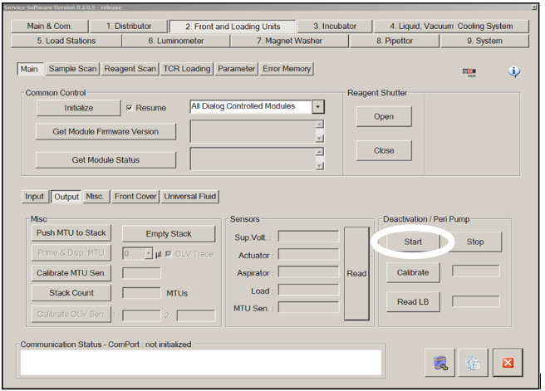Expand the All Dialog Controlled Modules dropdown
This screenshot has height=391, width=545.
tap(318, 107)
